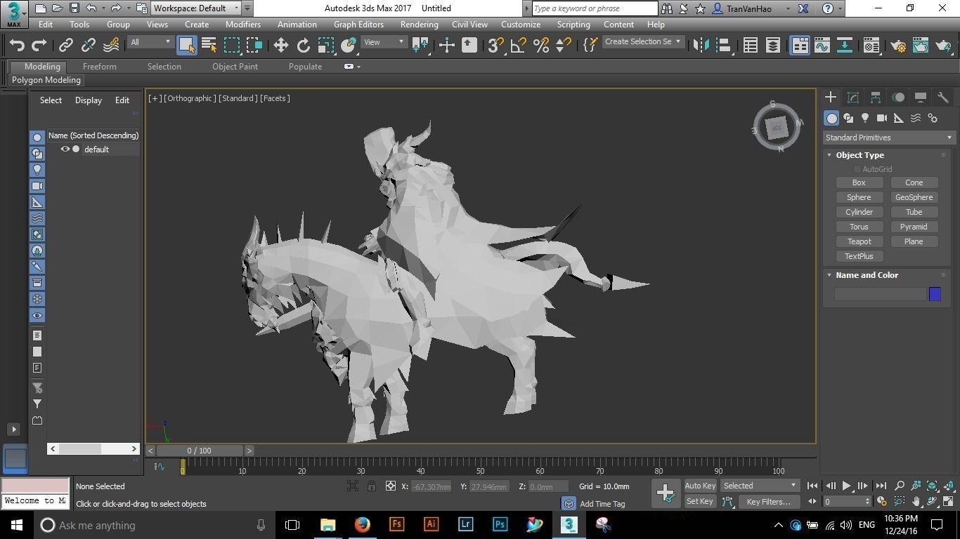
Task: Select Shapes category in Create panel
Action: pyautogui.click(x=848, y=118)
